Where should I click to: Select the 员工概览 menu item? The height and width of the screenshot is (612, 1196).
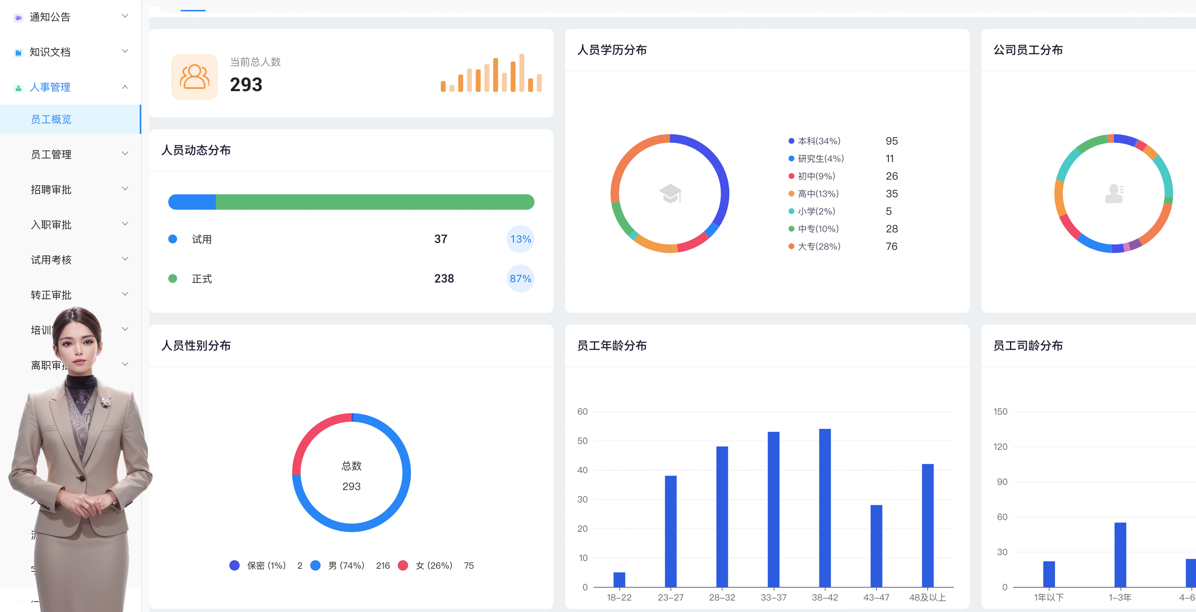click(x=70, y=119)
